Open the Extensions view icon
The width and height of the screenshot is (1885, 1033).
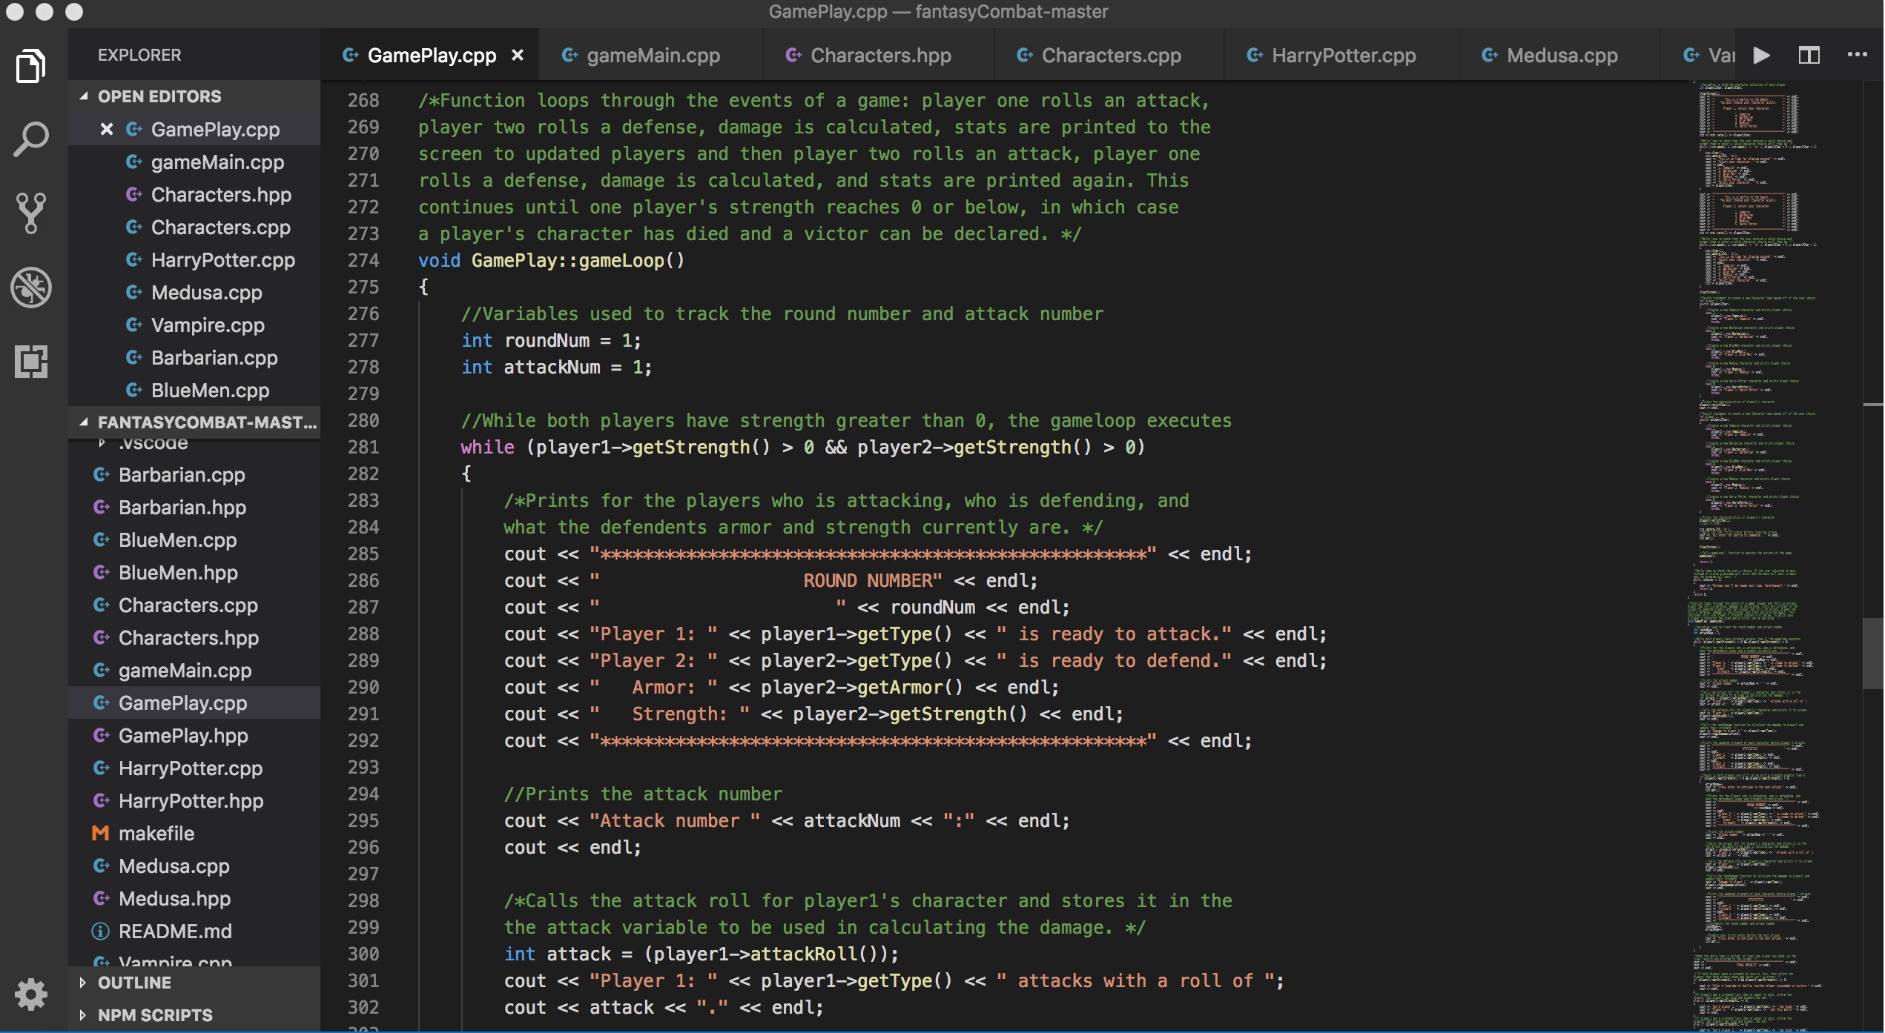[x=30, y=362]
